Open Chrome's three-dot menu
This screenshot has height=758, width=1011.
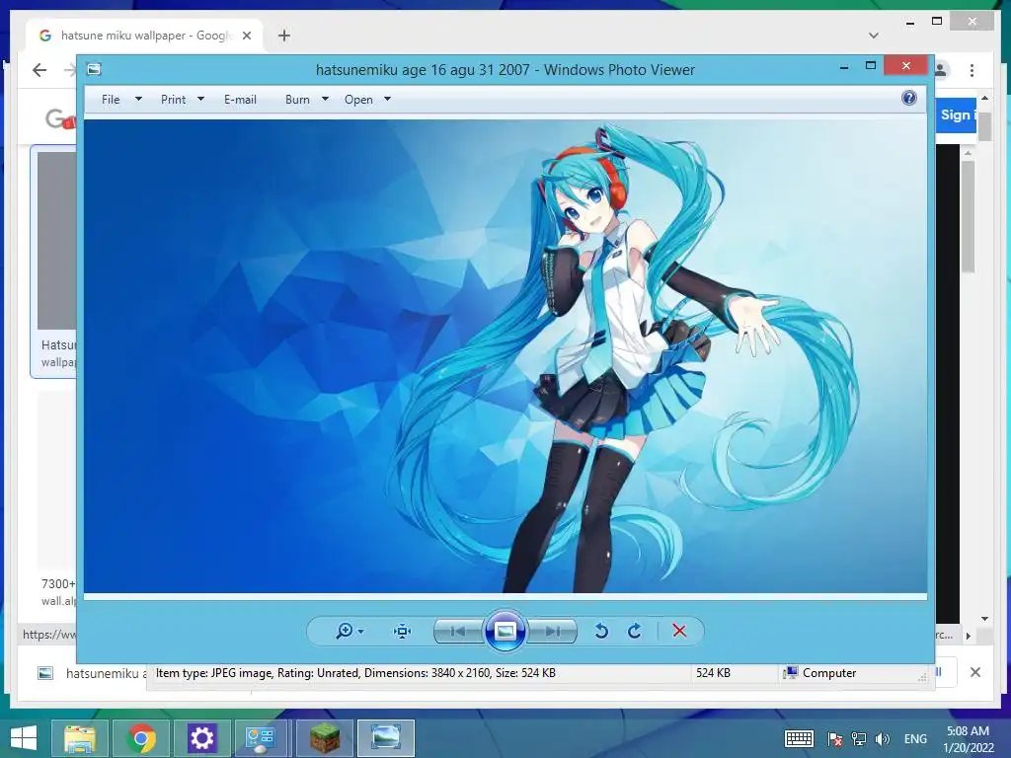972,70
